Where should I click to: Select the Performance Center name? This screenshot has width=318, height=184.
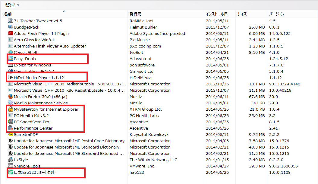(33, 128)
